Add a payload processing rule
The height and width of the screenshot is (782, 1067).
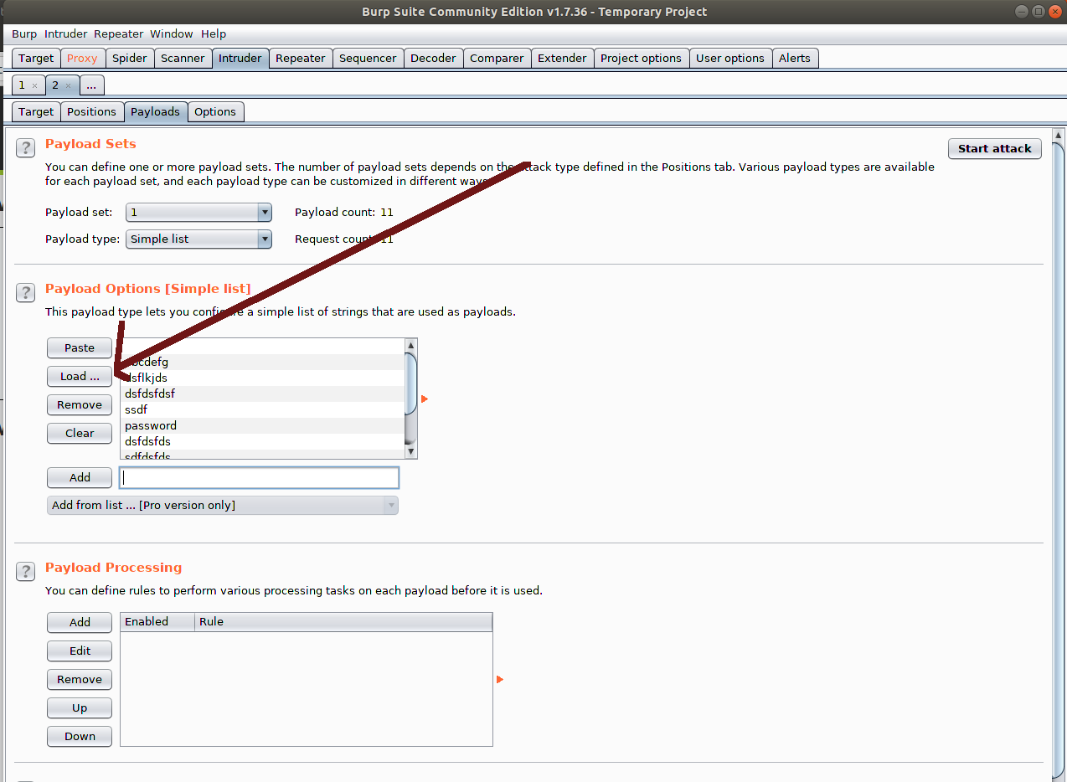tap(80, 622)
